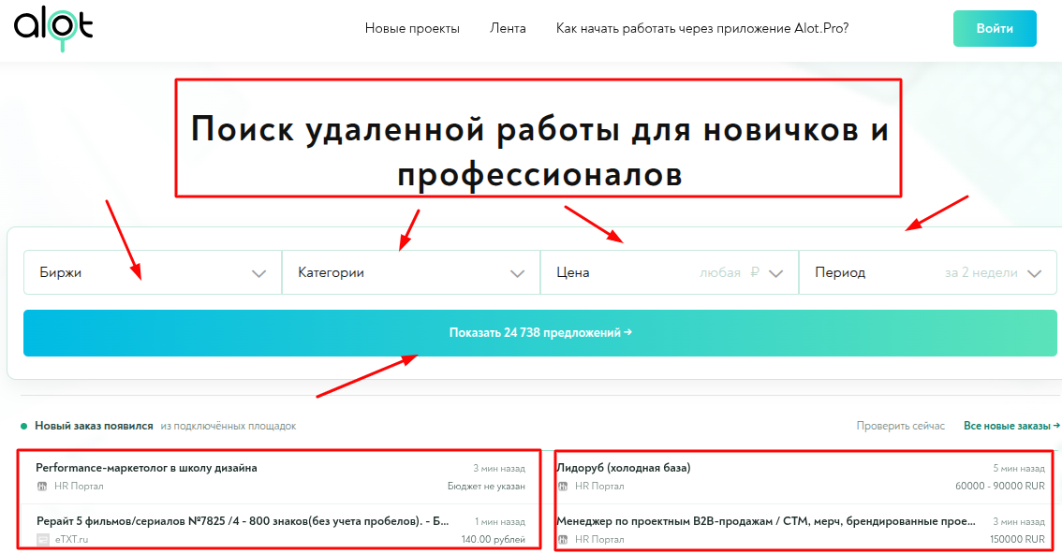This screenshot has width=1062, height=553.
Task: Click eTXT.ru icon under Рерайт order
Action: coord(43,540)
